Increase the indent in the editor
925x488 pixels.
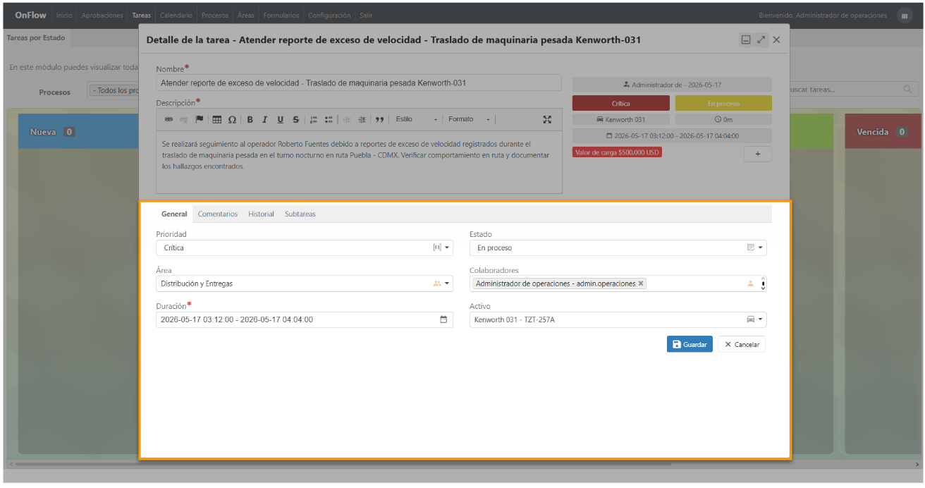pyautogui.click(x=362, y=119)
